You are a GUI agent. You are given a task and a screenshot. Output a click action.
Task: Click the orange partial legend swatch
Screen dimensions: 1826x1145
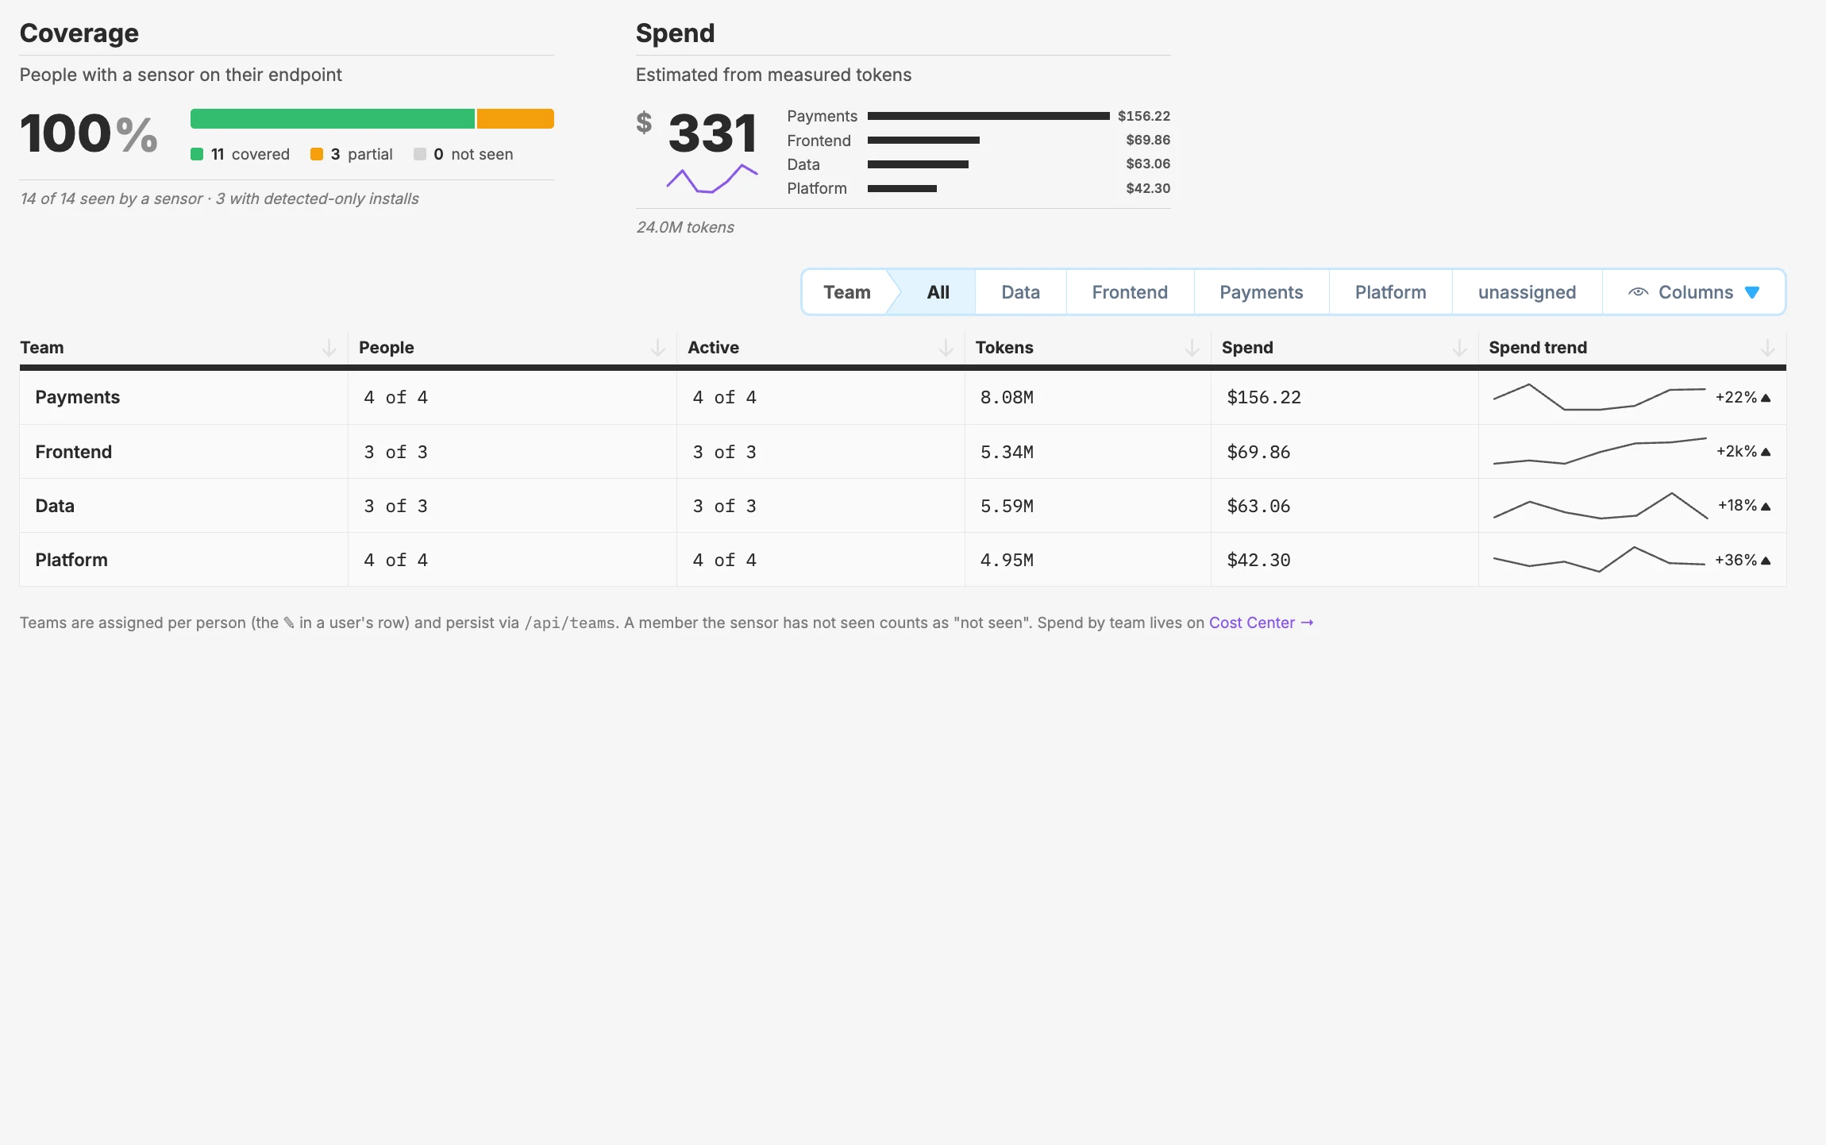point(316,154)
